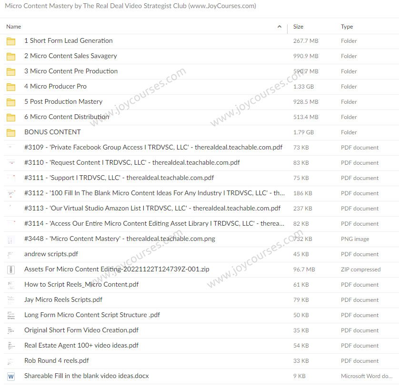Select the #3110 Request Content PDF file name
The width and height of the screenshot is (399, 389).
(132, 162)
